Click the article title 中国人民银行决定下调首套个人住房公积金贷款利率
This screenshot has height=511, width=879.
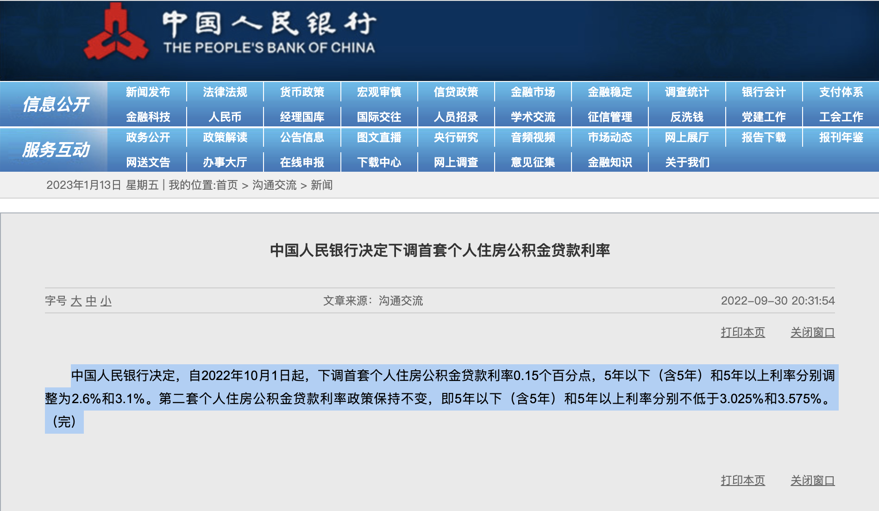coord(440,250)
